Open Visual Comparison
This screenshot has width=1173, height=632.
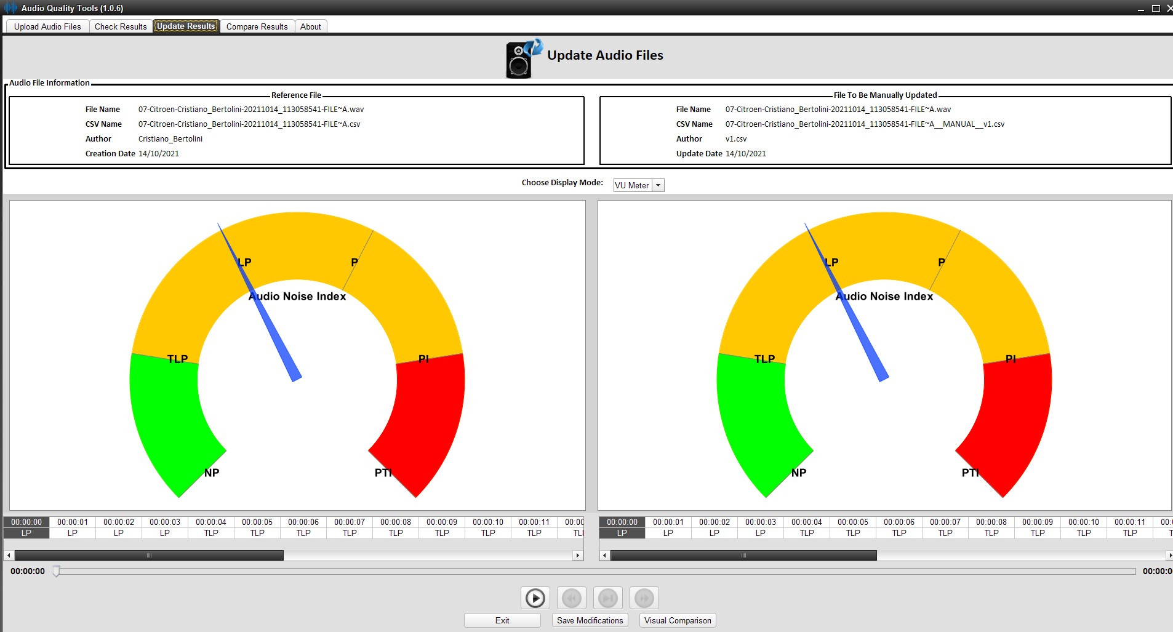(x=677, y=620)
